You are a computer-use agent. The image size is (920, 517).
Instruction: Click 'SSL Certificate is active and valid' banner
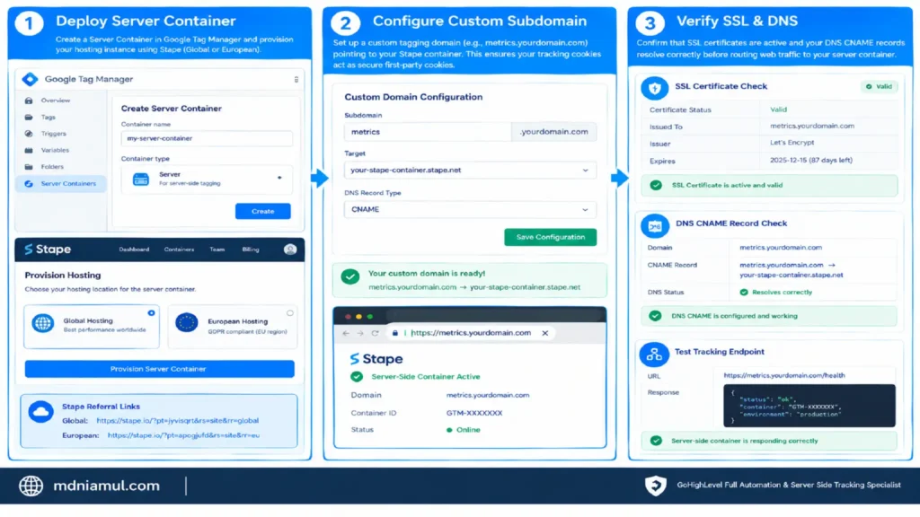click(x=769, y=185)
